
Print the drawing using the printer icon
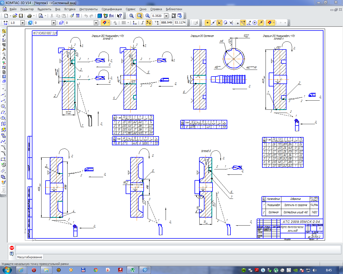pyautogui.click(x=29, y=16)
